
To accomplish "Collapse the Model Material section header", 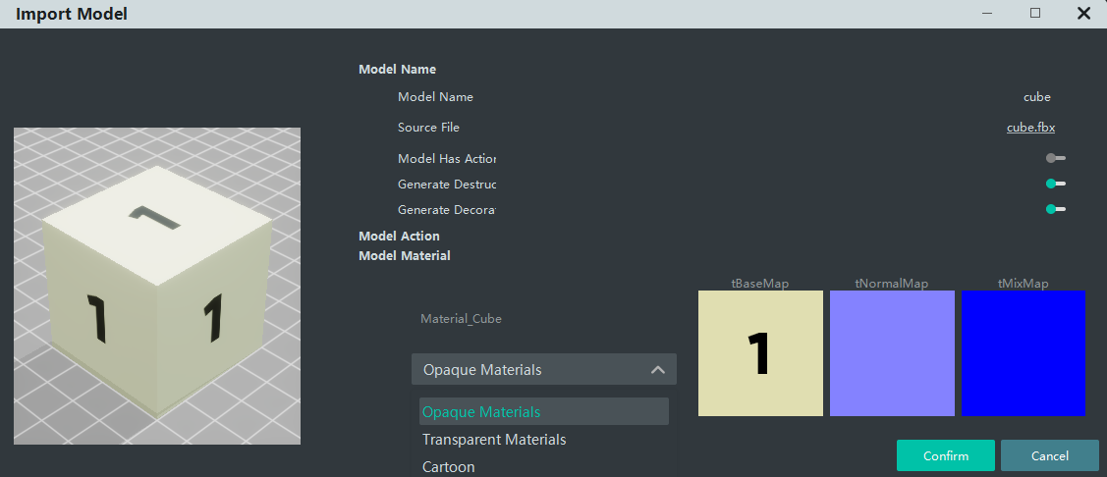I will [405, 256].
